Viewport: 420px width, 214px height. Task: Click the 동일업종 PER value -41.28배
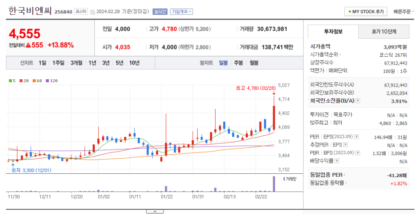(x=397, y=175)
